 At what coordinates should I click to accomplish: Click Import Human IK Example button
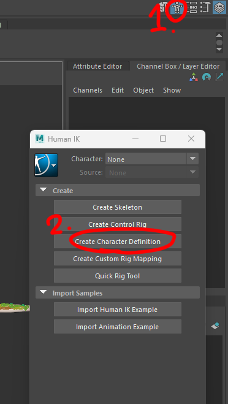coord(118,310)
